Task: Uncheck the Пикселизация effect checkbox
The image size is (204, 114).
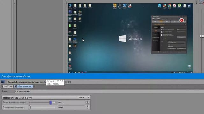Action: pyautogui.click(x=16, y=86)
